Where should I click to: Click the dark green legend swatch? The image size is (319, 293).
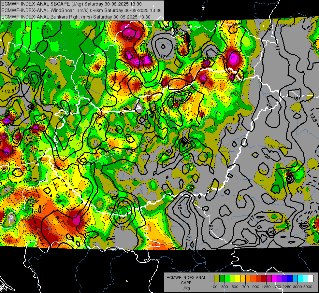point(222,278)
